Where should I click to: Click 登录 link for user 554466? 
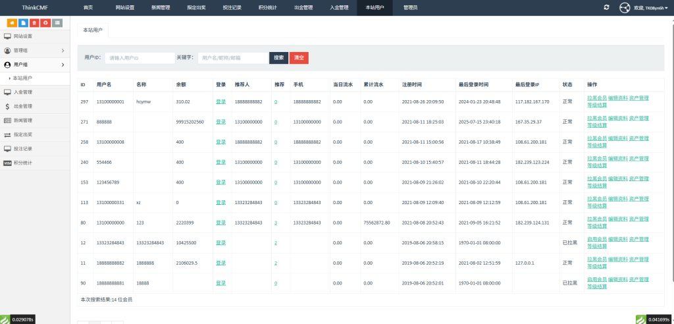click(x=220, y=162)
